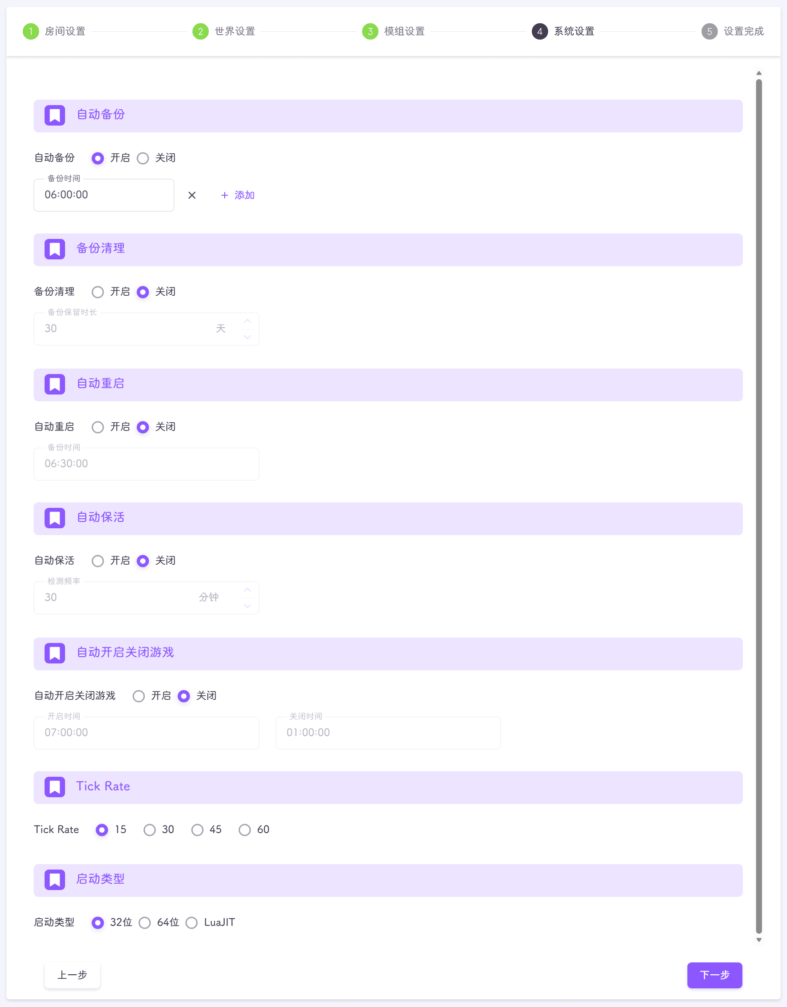
Task: Decrement 检测频率 with the down arrow
Action: click(x=247, y=606)
